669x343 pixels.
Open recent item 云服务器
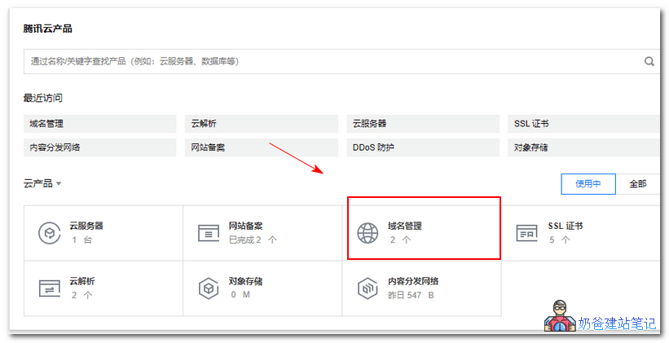pyautogui.click(x=423, y=124)
